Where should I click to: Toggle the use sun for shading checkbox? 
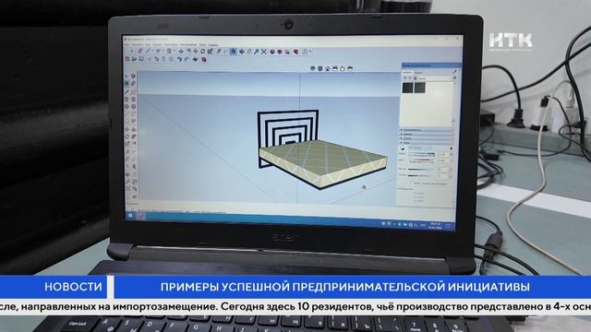412,183
